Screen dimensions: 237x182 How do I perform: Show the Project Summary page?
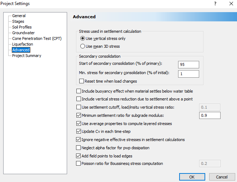(x=26, y=56)
